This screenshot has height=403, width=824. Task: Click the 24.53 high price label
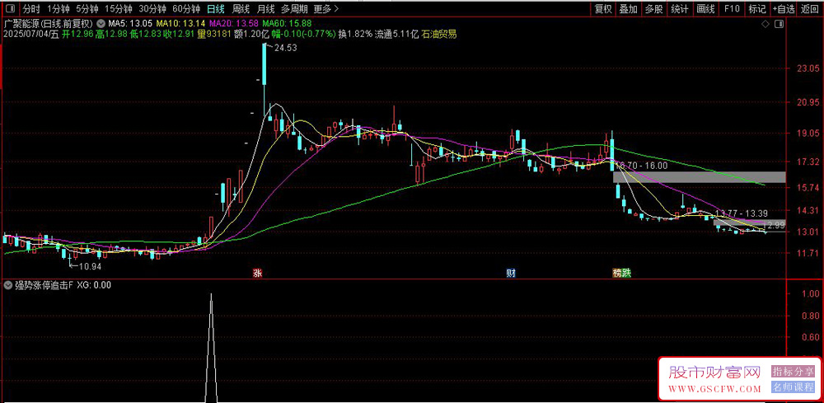284,49
